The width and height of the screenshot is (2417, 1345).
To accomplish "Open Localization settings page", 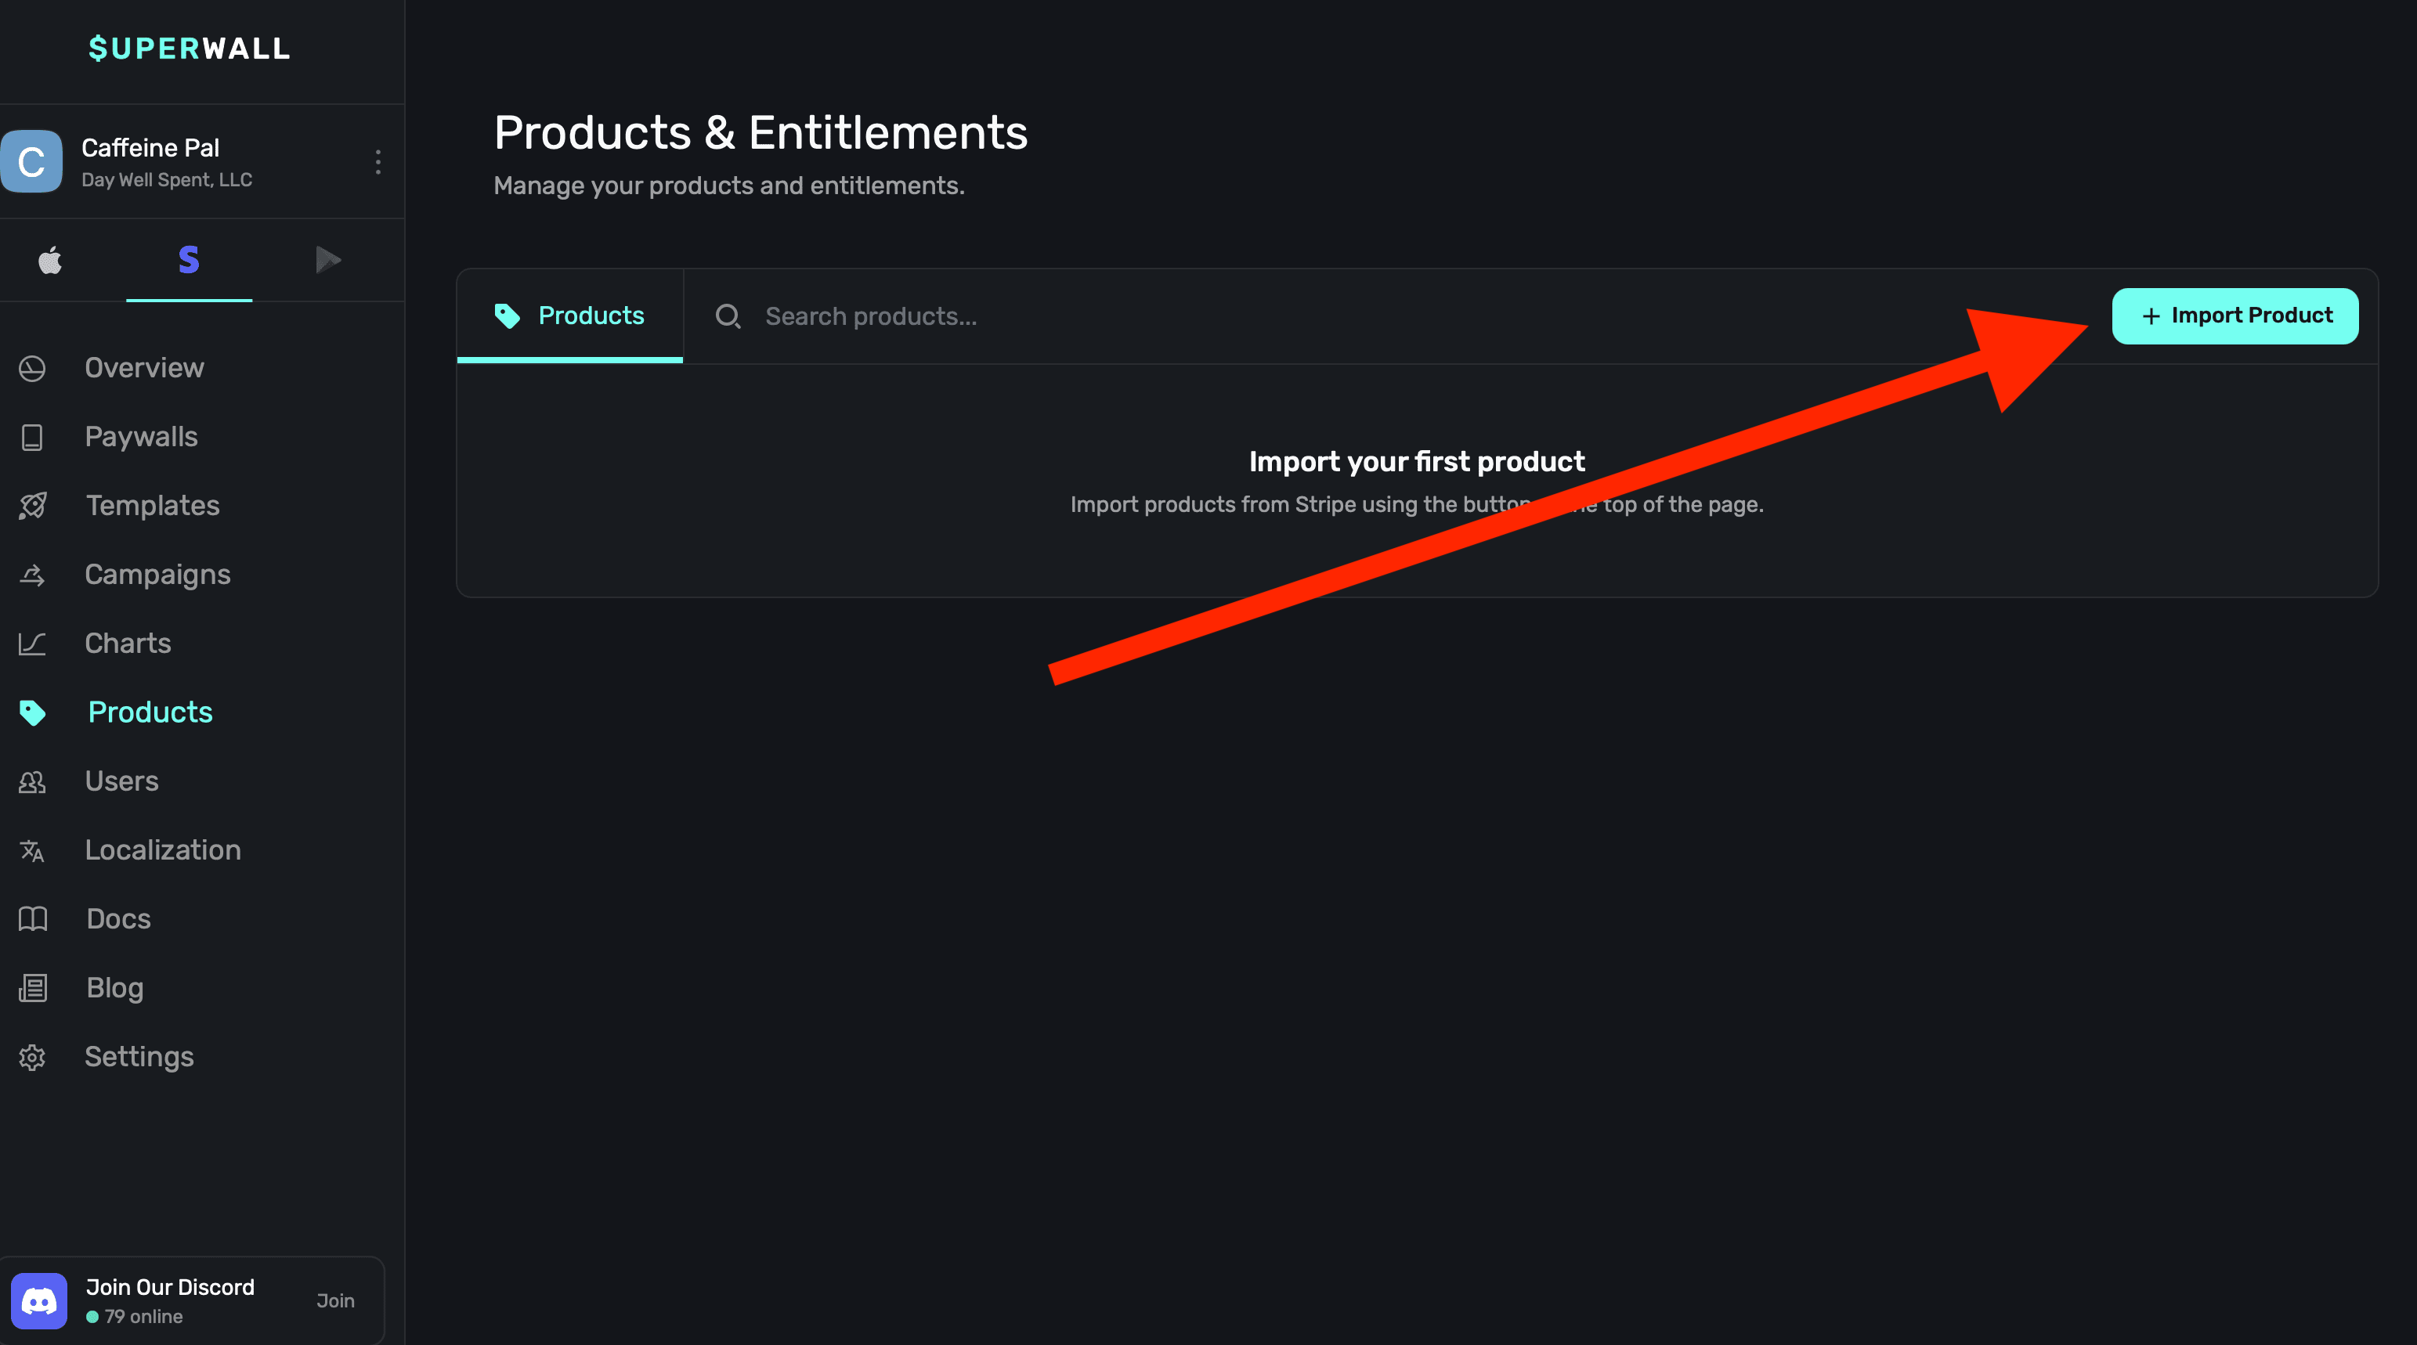I will point(162,849).
